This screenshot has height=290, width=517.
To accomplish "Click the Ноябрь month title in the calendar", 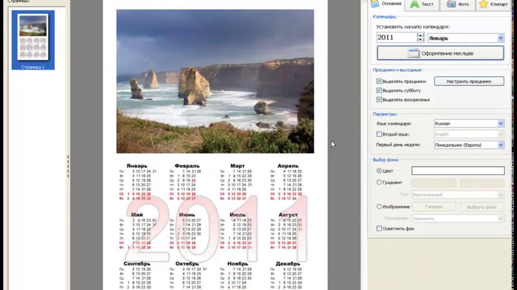I will pyautogui.click(x=237, y=264).
